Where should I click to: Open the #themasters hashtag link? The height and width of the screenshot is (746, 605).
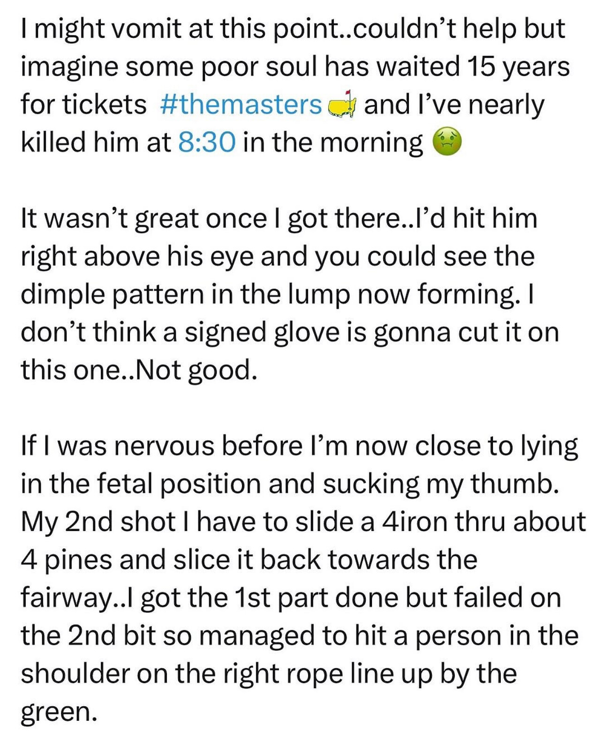[x=241, y=104]
